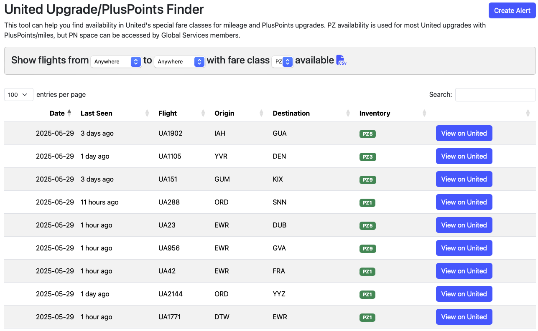Image resolution: width=538 pixels, height=331 pixels.
Task: Select flight number UA1105
Action: (x=170, y=156)
